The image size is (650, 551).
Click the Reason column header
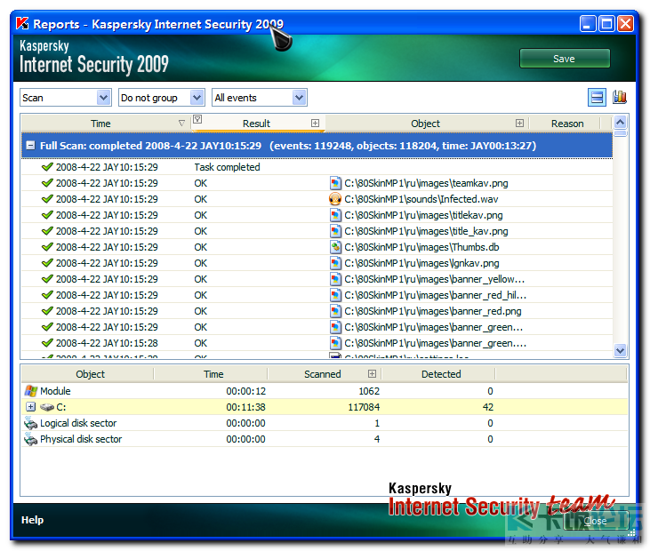[x=567, y=124]
